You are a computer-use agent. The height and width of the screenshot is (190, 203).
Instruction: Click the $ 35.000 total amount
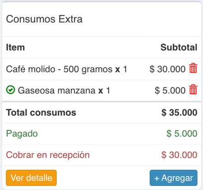[x=180, y=112]
